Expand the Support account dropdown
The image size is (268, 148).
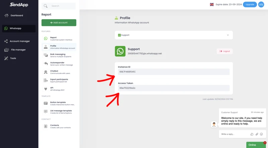pos(174,35)
